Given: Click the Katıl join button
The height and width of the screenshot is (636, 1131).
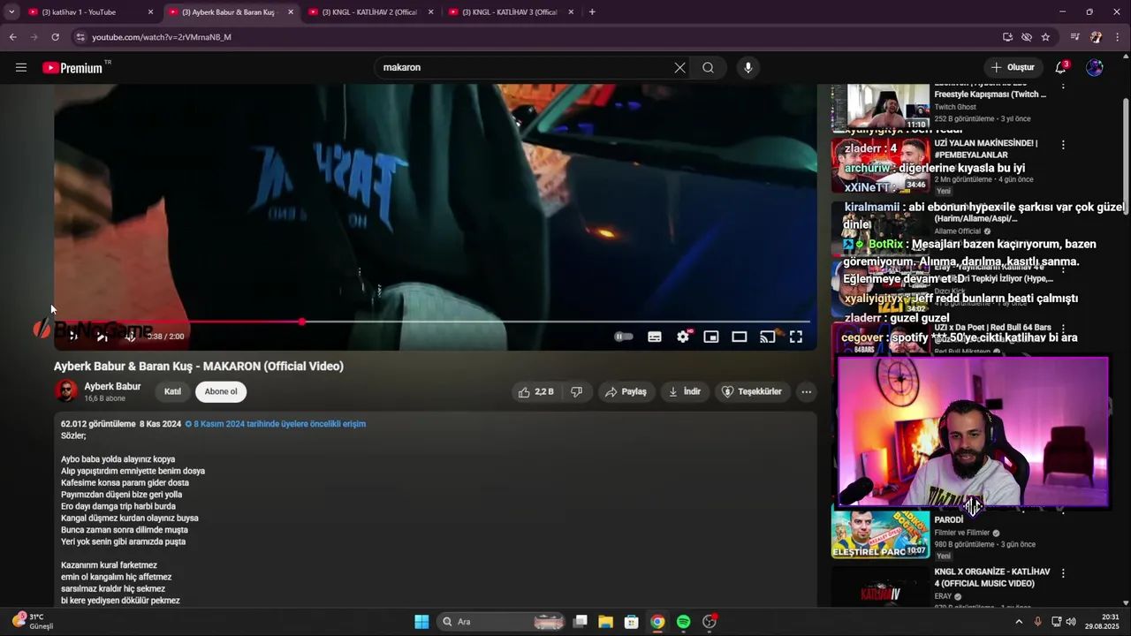Looking at the screenshot, I should [172, 391].
